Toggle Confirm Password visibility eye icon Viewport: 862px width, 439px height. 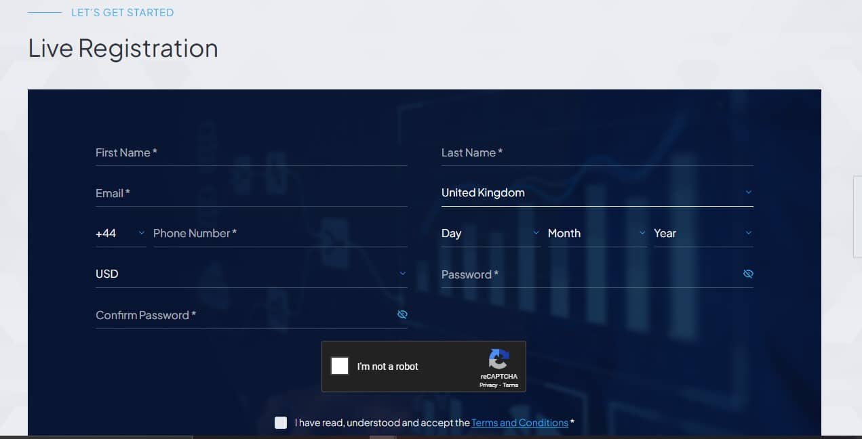(402, 314)
